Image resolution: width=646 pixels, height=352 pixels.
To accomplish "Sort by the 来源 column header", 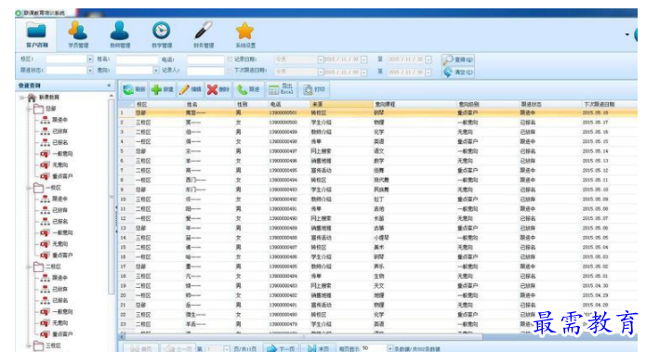I will [x=341, y=105].
